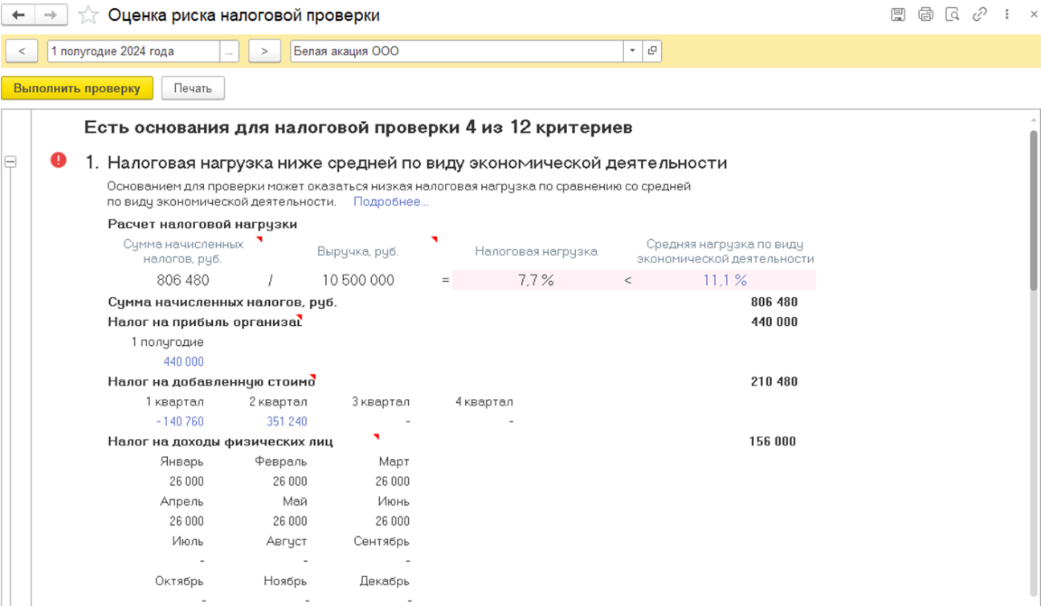Switch to the previous period
Image resolution: width=1041 pixels, height=606 pixels.
click(x=22, y=51)
